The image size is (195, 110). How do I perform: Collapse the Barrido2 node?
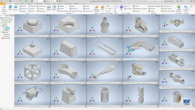1,32
